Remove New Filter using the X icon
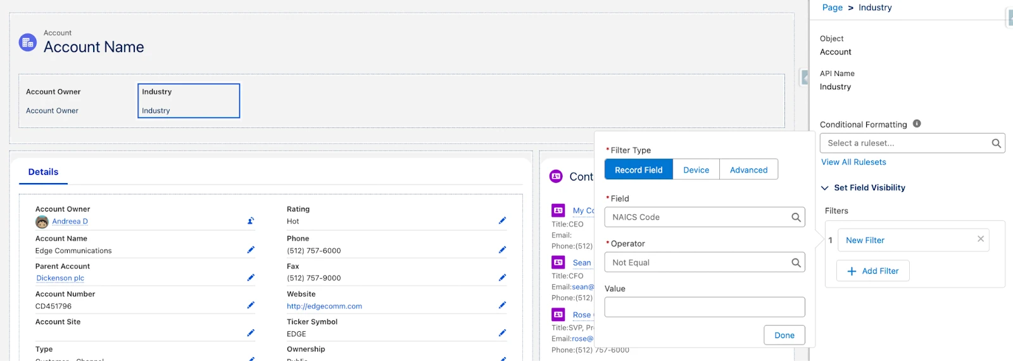 980,239
